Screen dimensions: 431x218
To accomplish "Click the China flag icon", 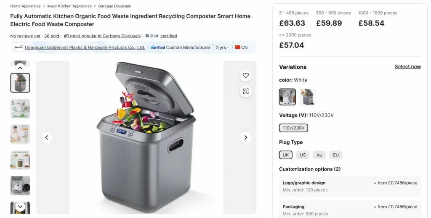I will coord(237,47).
